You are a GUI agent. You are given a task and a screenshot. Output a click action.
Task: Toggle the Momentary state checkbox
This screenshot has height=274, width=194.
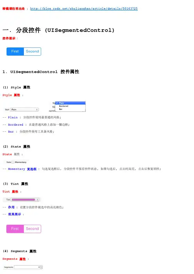[x=13, y=162]
